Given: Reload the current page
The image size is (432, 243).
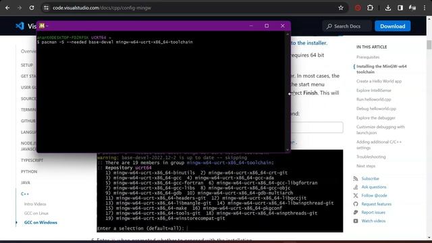Looking at the screenshot, I should tap(32, 8).
